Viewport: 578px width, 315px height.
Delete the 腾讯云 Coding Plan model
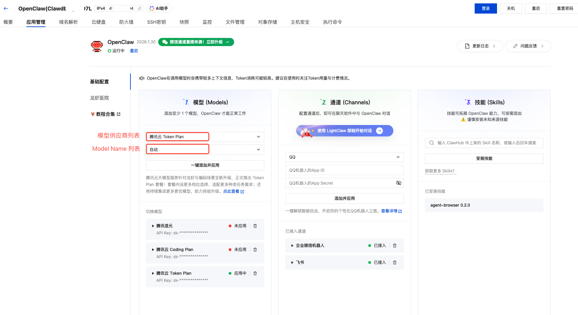point(255,250)
